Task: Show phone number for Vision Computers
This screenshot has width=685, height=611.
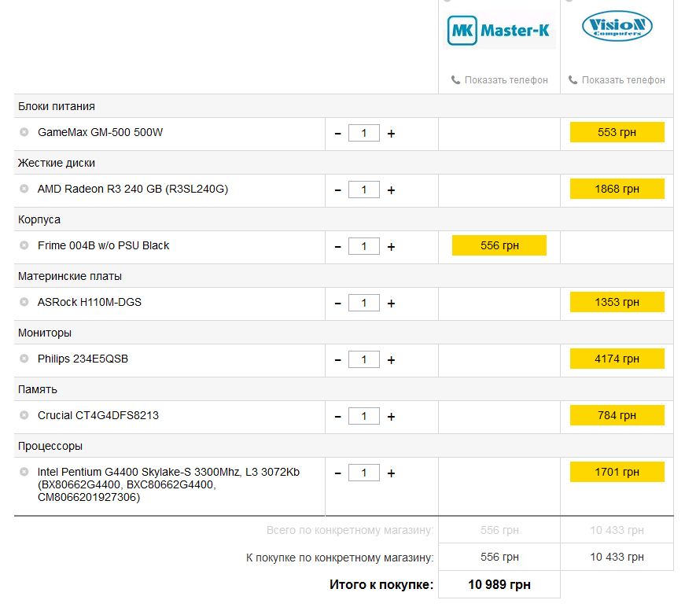Action: [x=617, y=80]
